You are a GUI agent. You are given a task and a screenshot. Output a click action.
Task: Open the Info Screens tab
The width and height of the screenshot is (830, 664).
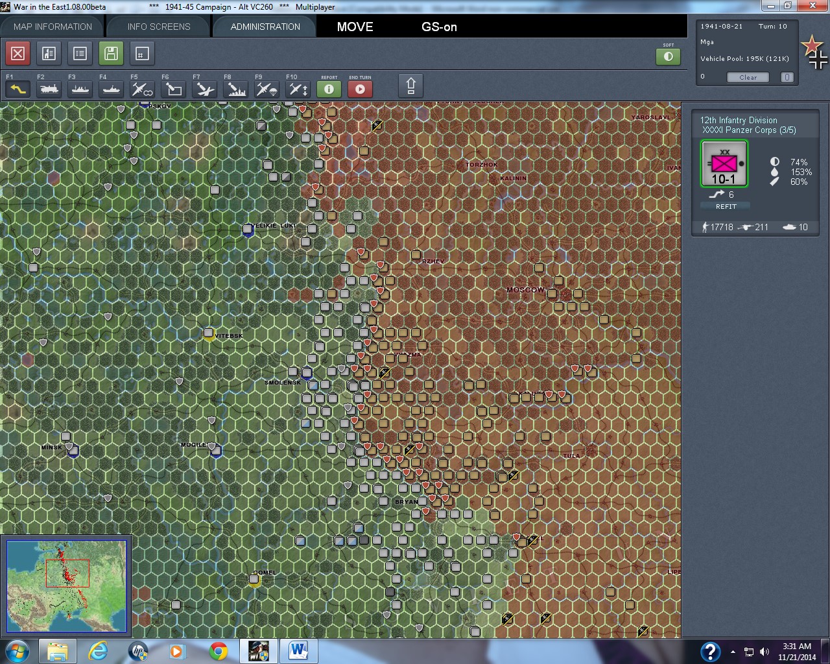point(159,27)
